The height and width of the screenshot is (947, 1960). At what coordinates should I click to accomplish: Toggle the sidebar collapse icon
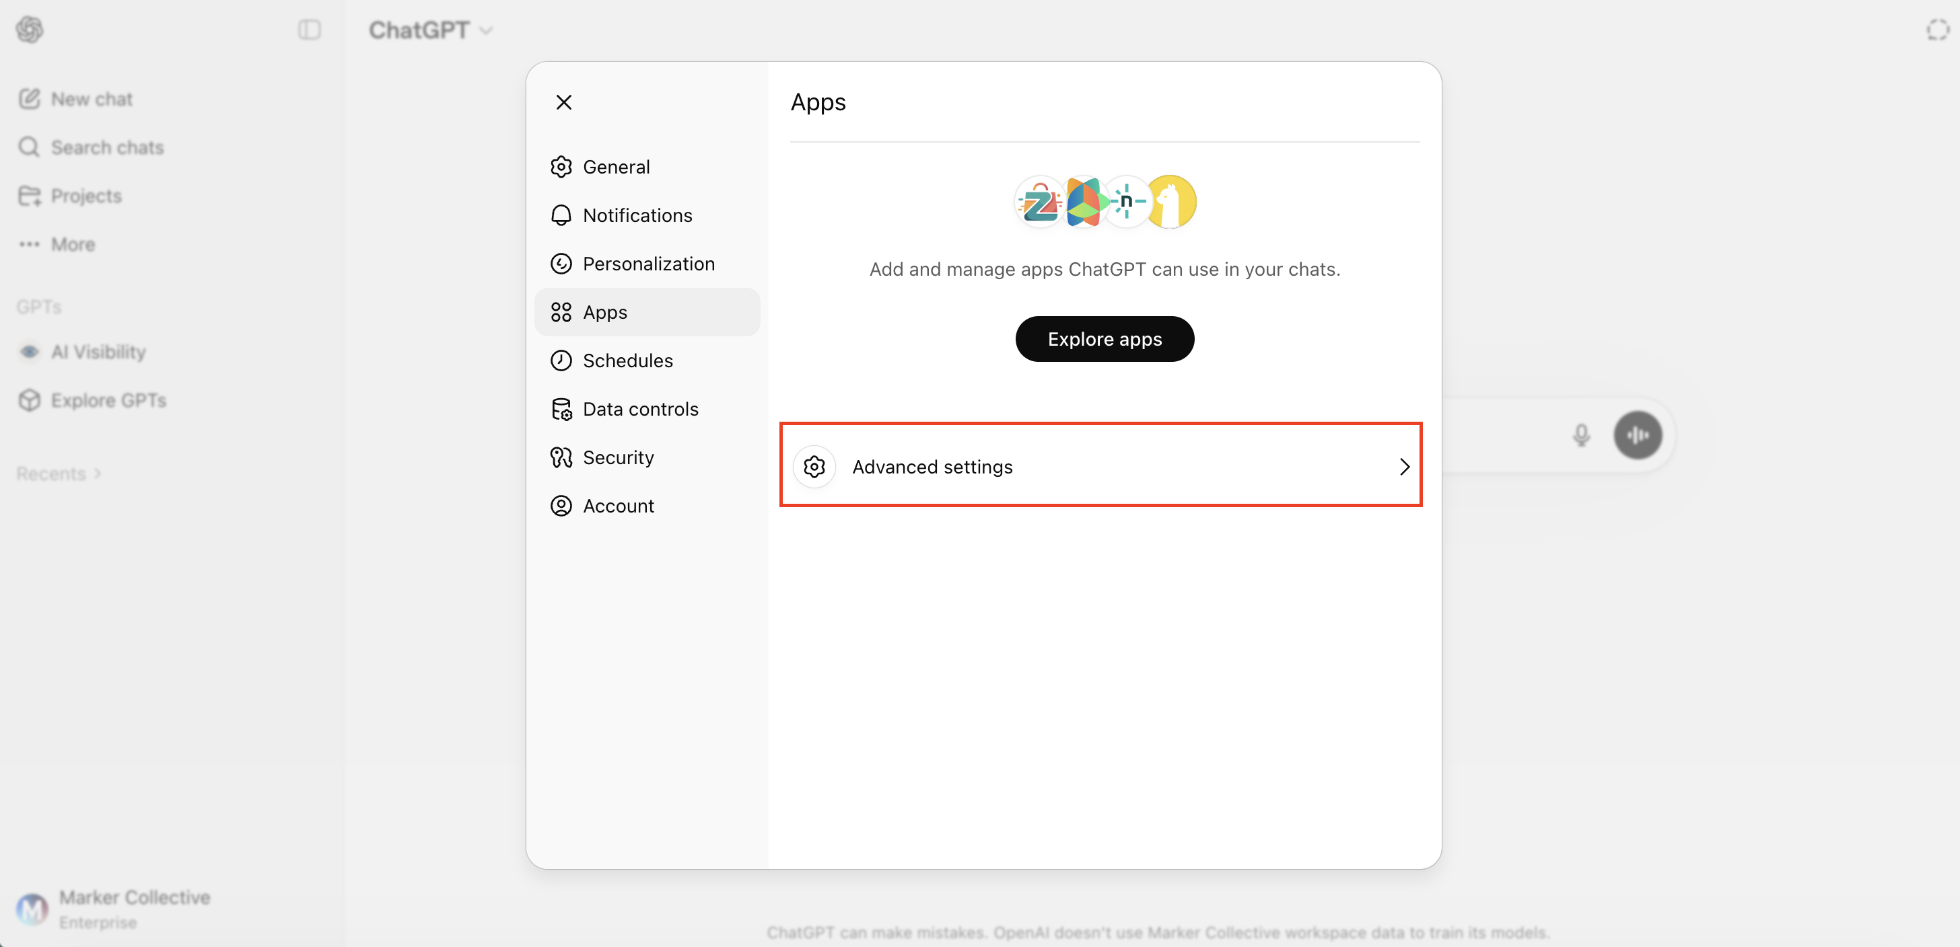click(309, 30)
